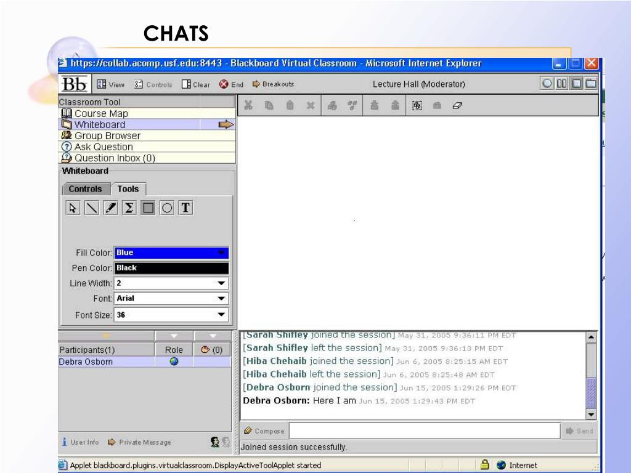The width and height of the screenshot is (631, 473).
Task: Click the participant icon beside Private Message
Action: tap(215, 442)
